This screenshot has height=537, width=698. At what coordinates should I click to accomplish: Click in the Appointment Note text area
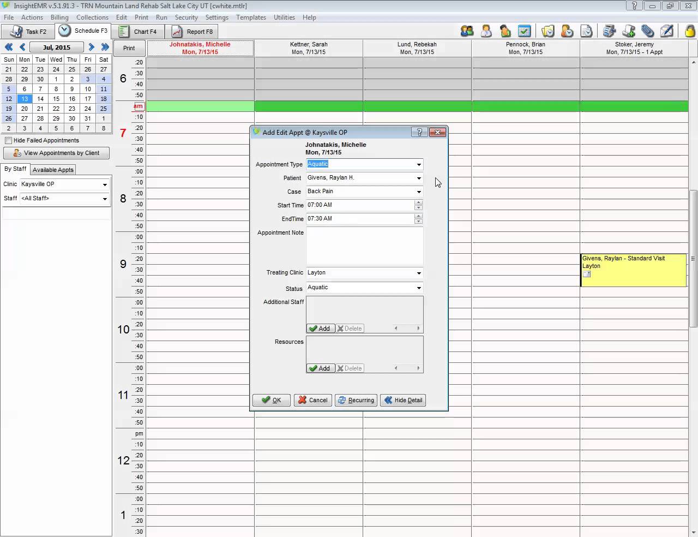[364, 247]
